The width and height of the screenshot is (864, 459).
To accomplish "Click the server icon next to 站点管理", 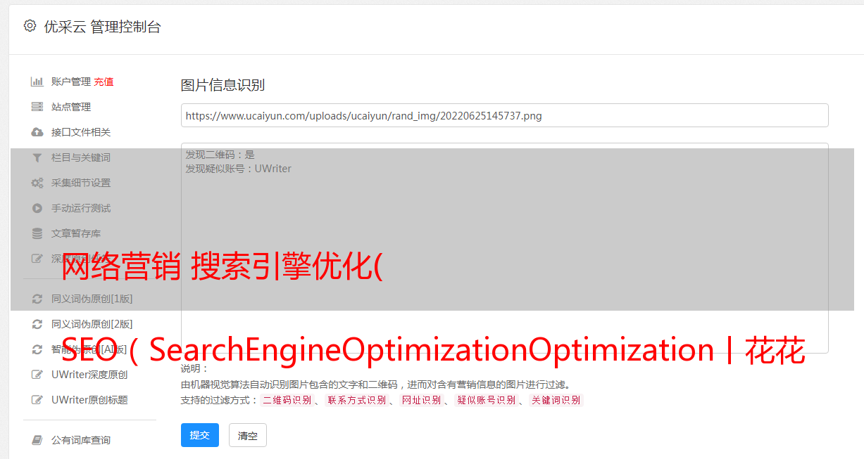I will 37,107.
